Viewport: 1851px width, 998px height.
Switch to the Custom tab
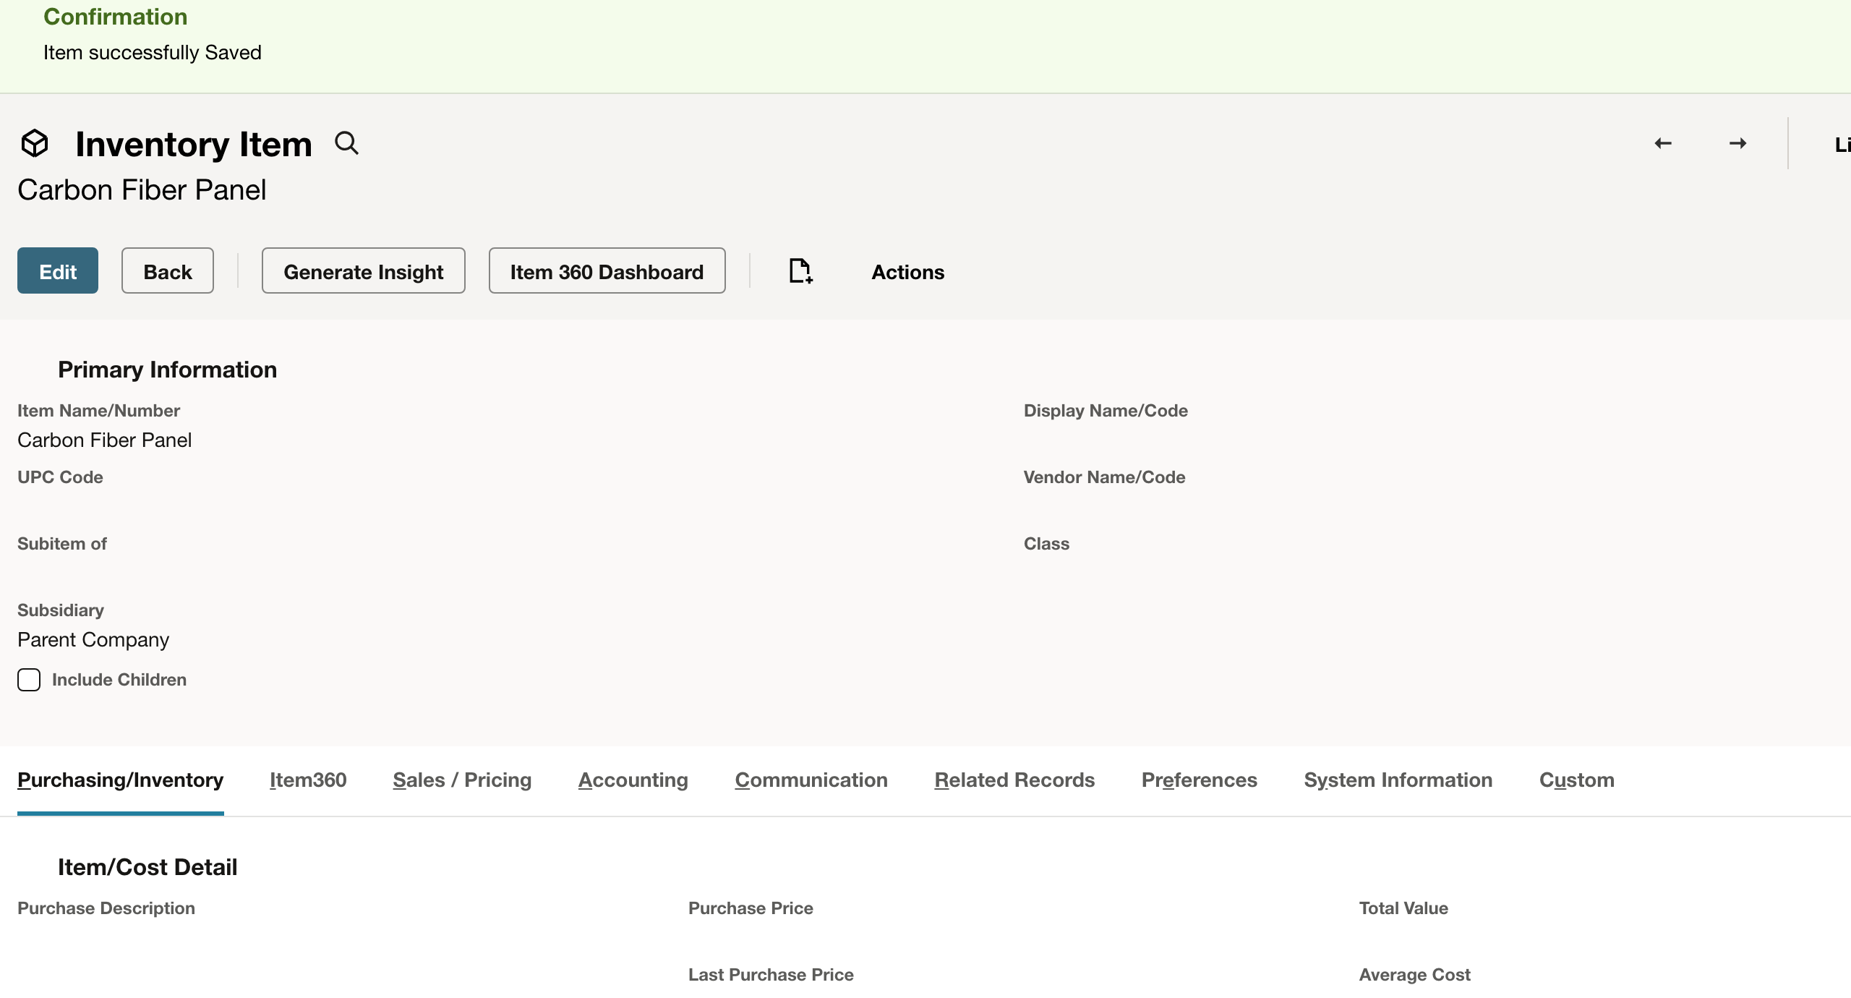(1577, 780)
